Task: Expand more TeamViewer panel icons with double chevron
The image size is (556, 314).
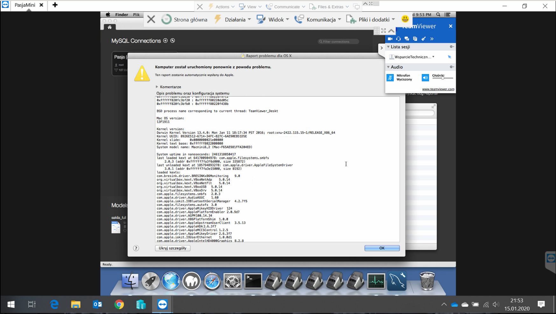Action: click(432, 39)
